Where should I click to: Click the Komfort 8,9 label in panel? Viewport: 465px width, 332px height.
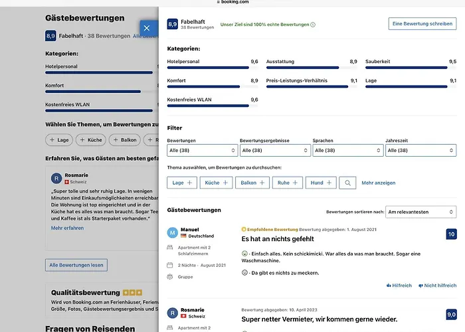(176, 80)
